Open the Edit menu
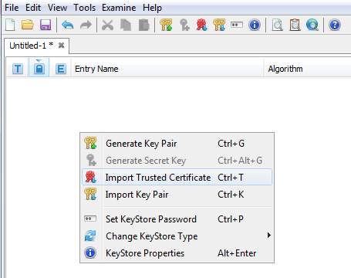351x278 pixels. pos(33,8)
